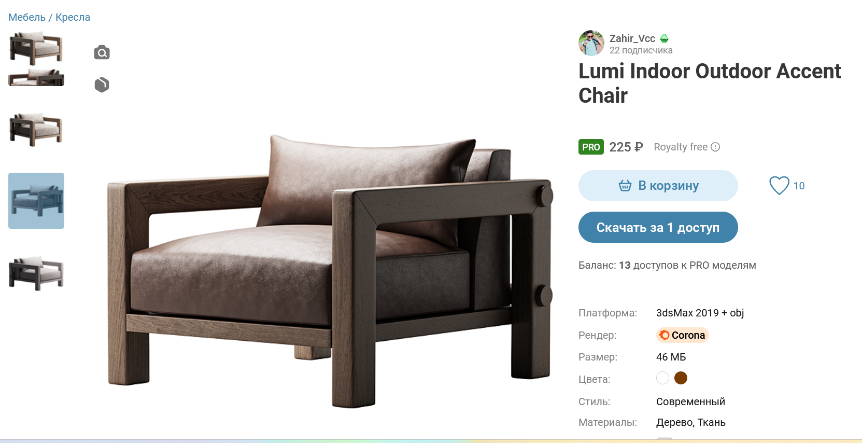Select the blue-highlighted chair thumbnail
The height and width of the screenshot is (443, 862).
pos(36,201)
